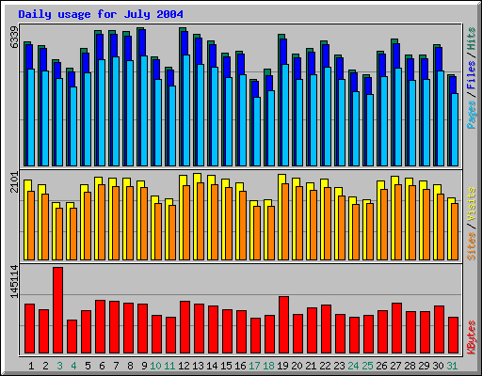Click the 'Daily usage for July 2004' title

coord(101,14)
